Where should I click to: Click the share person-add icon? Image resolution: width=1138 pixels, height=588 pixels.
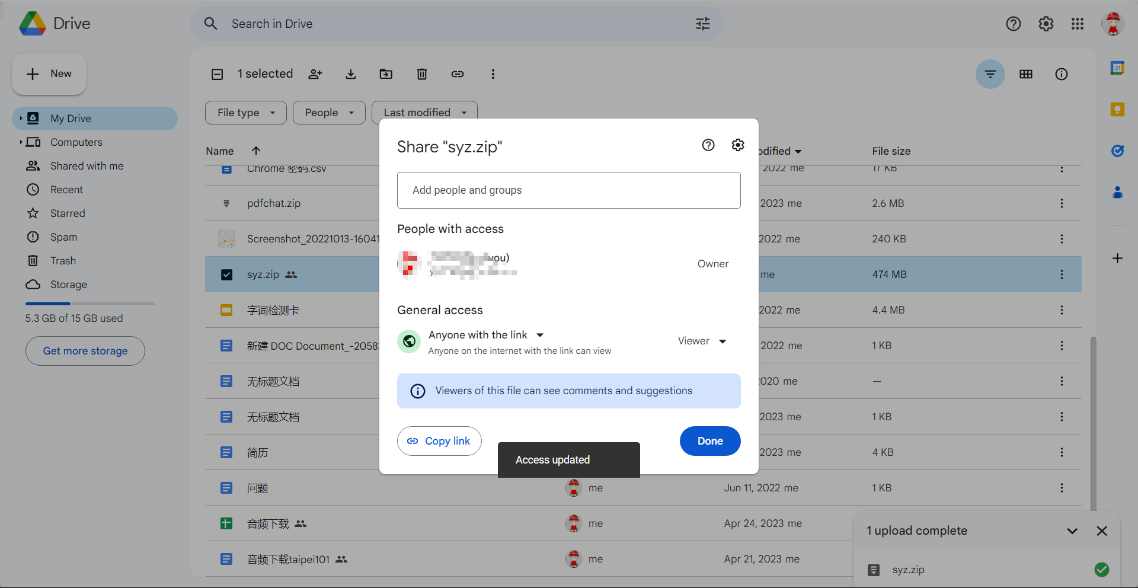(x=315, y=74)
